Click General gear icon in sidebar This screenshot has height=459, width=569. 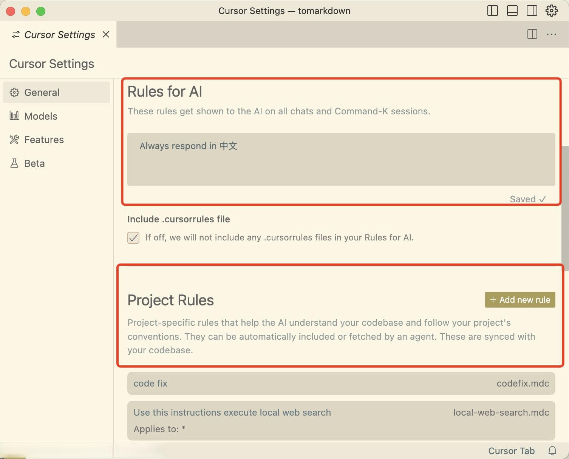[14, 92]
